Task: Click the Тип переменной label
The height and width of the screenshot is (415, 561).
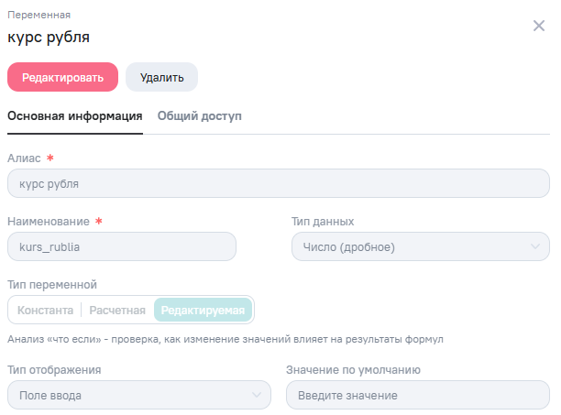Action: tap(52, 284)
